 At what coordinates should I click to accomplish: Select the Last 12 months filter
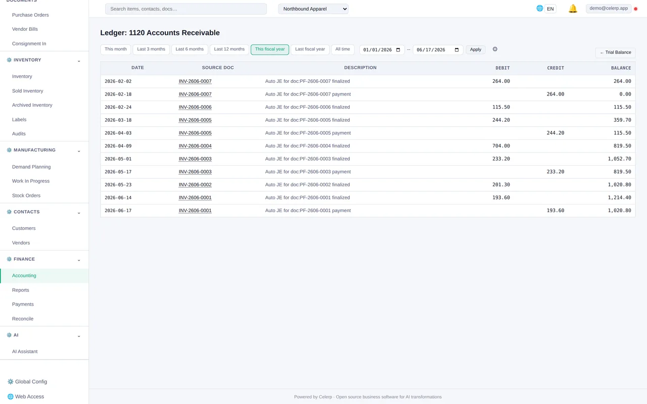(229, 49)
